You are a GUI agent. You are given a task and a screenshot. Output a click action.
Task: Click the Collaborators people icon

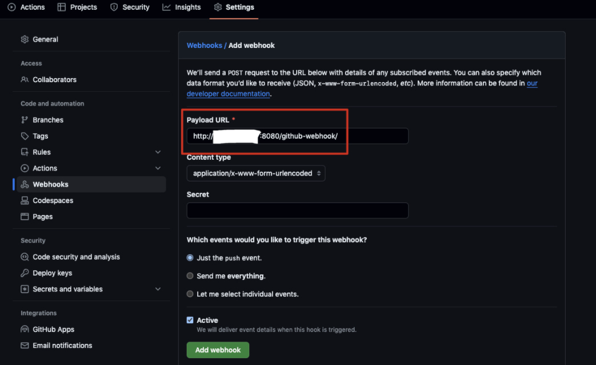pyautogui.click(x=25, y=80)
